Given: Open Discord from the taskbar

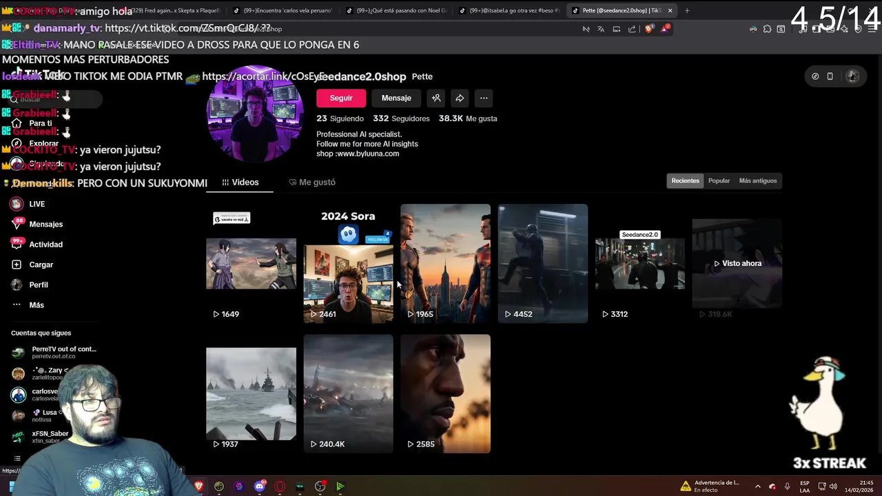Looking at the screenshot, I should (x=260, y=486).
